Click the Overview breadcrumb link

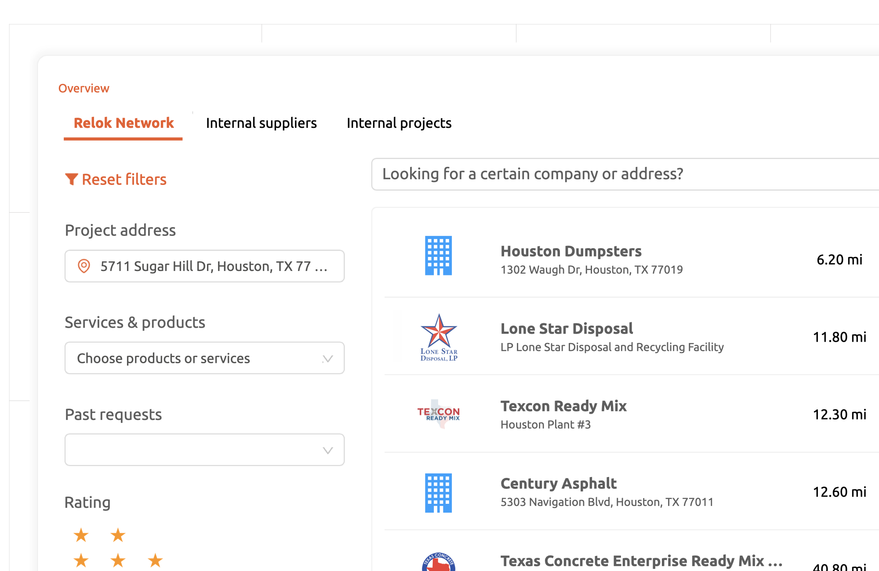(84, 88)
